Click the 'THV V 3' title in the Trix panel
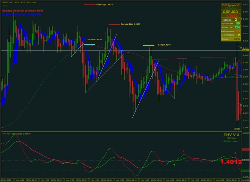The image size is (250, 182). pos(231,135)
